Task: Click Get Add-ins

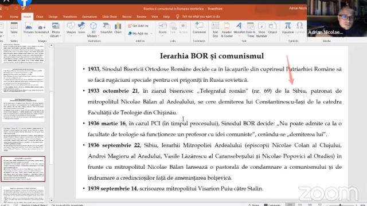Action: pyautogui.click(x=138, y=26)
